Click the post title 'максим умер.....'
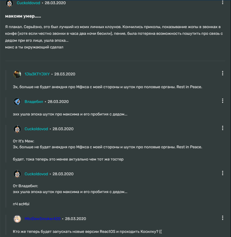This screenshot has width=231, height=237. [x=23, y=16]
